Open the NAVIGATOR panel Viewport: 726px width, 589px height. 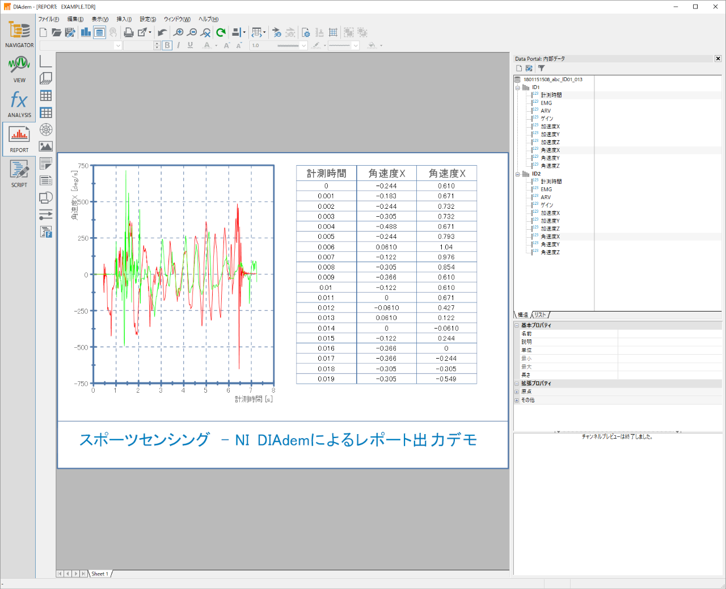[x=19, y=35]
